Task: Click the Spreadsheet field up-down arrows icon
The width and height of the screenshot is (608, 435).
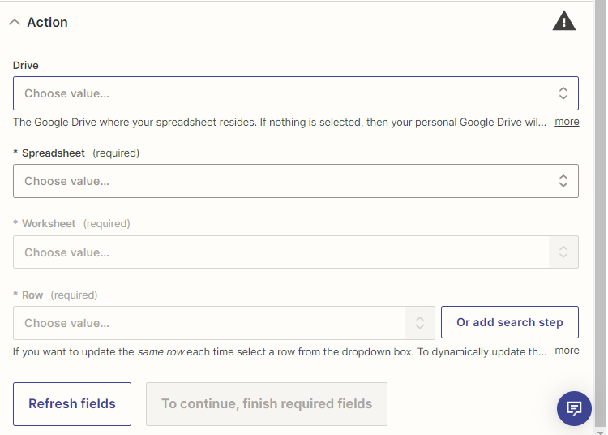Action: pyautogui.click(x=563, y=181)
